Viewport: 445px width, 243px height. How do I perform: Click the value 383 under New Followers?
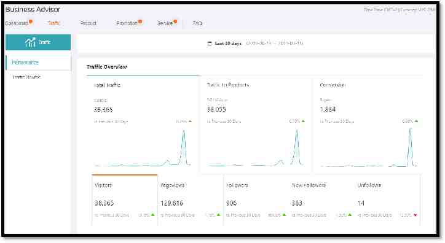pyautogui.click(x=297, y=203)
